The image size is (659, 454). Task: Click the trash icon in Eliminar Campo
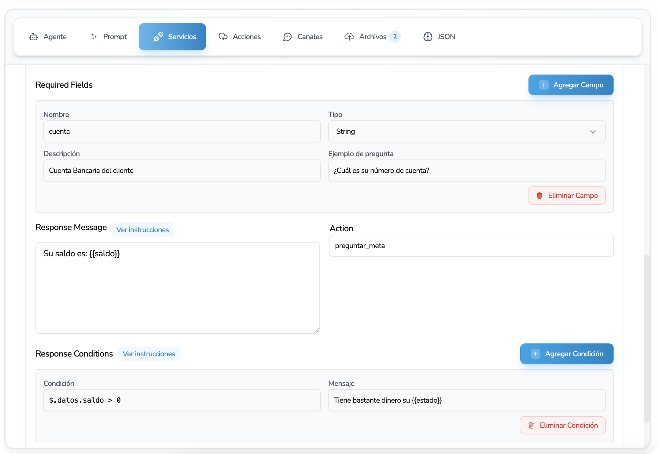click(539, 196)
